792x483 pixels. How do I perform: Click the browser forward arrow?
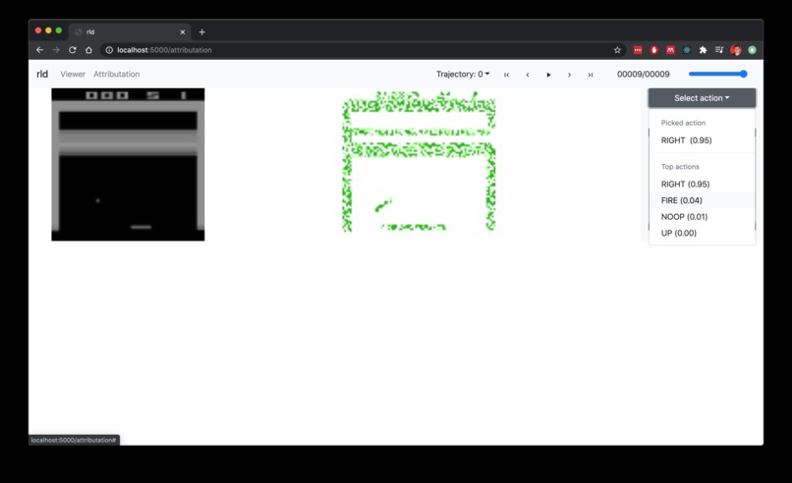coord(56,50)
